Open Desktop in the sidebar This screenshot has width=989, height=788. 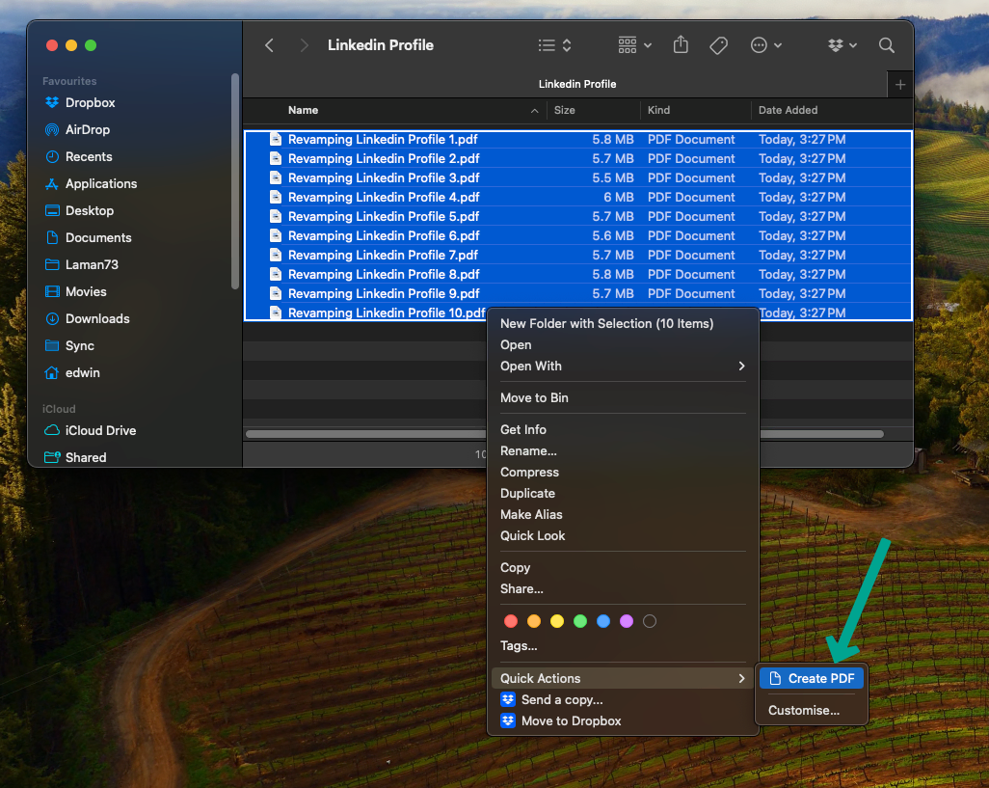(90, 211)
